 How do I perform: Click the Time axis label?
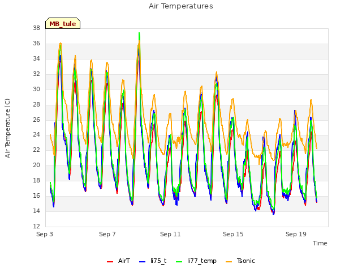click(x=320, y=243)
